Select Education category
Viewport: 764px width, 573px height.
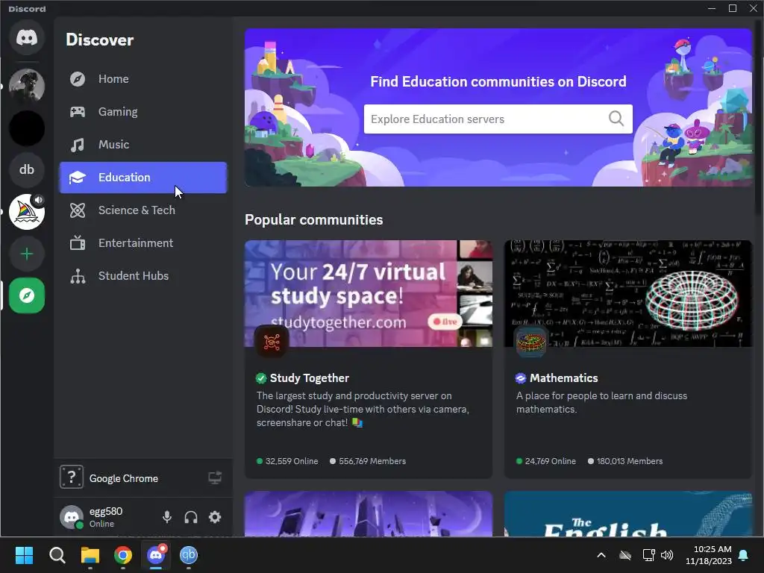pyautogui.click(x=143, y=178)
